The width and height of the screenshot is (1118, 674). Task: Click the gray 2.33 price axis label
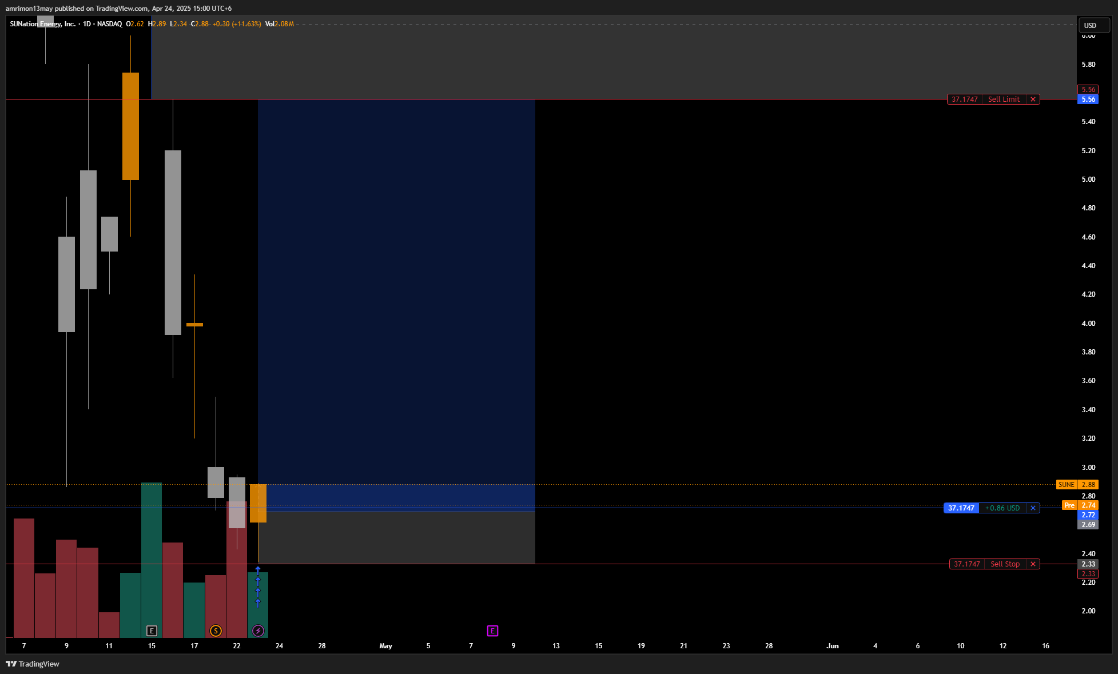1088,564
